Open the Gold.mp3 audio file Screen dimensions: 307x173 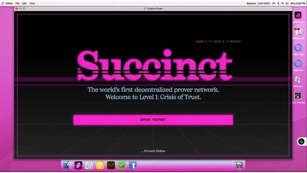pyautogui.click(x=298, y=80)
